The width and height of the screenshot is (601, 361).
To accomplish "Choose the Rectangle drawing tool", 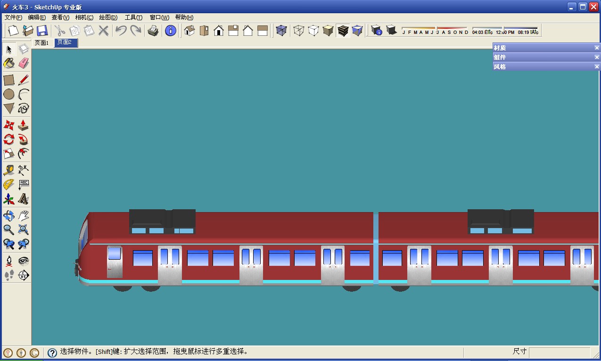I will coord(8,80).
